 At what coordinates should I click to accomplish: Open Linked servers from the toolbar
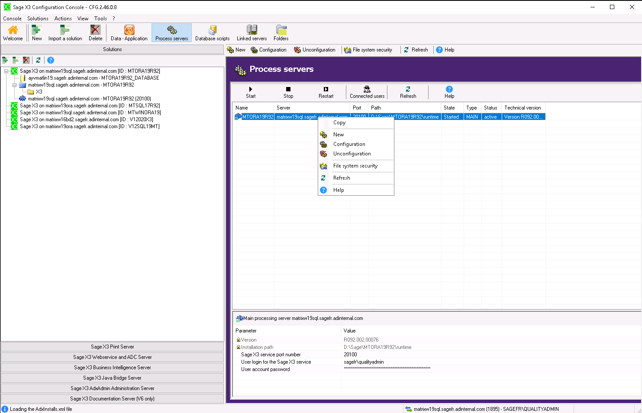252,33
